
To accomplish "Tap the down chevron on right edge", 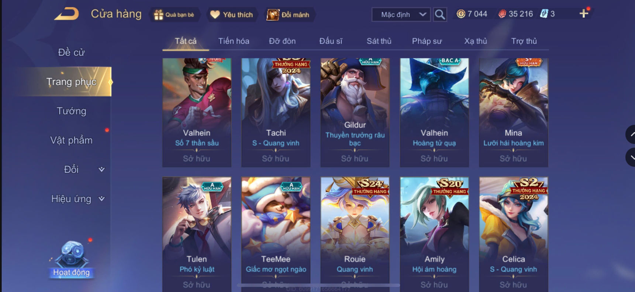I will 631,157.
